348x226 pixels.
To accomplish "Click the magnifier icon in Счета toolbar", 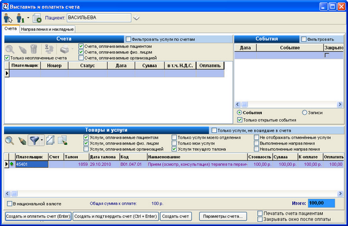I will [10, 49].
